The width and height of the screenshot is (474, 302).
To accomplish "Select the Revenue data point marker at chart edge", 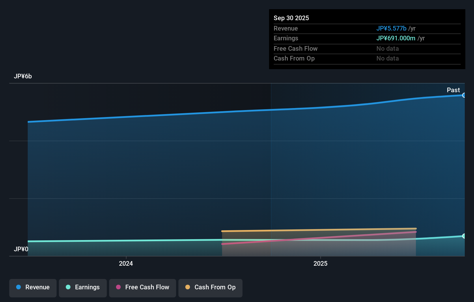I will click(464, 95).
